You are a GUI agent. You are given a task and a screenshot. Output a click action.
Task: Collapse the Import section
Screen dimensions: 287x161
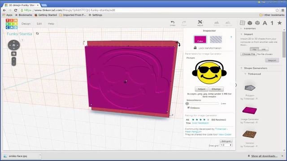pos(241,34)
